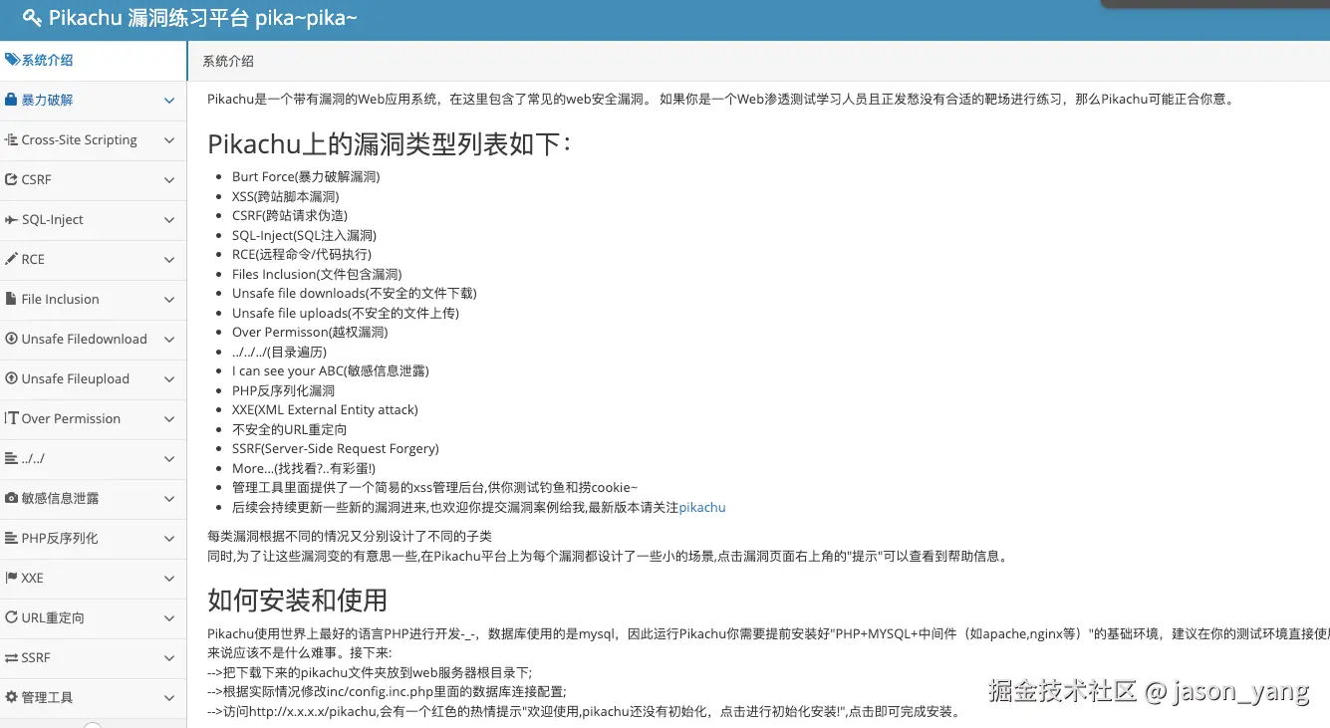Select CSRF in the sidebar

click(93, 179)
